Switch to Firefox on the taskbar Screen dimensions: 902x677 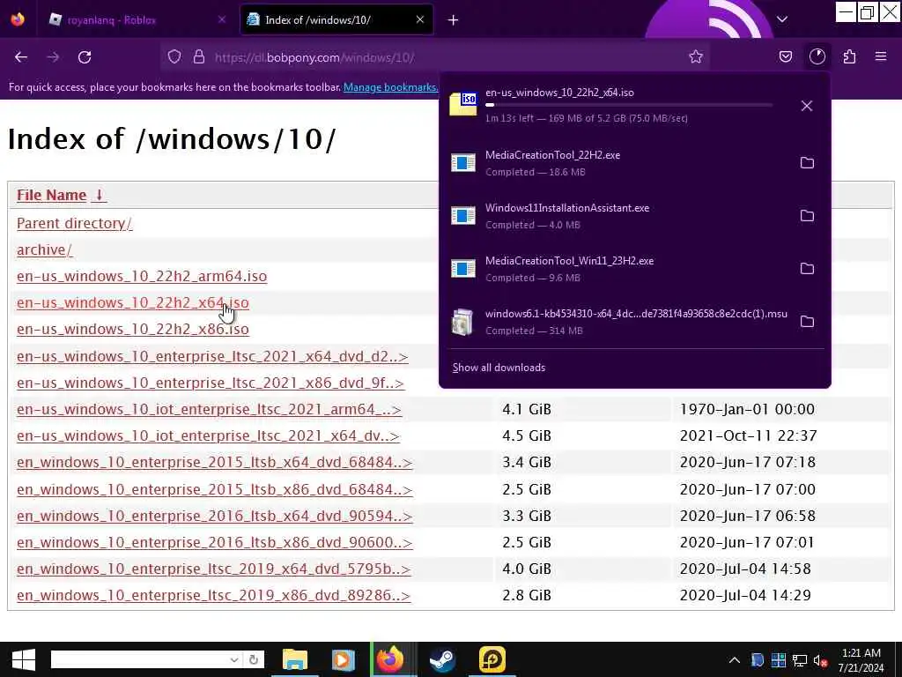point(390,659)
